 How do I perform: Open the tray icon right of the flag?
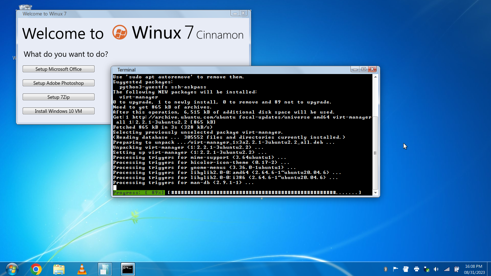tap(406, 269)
